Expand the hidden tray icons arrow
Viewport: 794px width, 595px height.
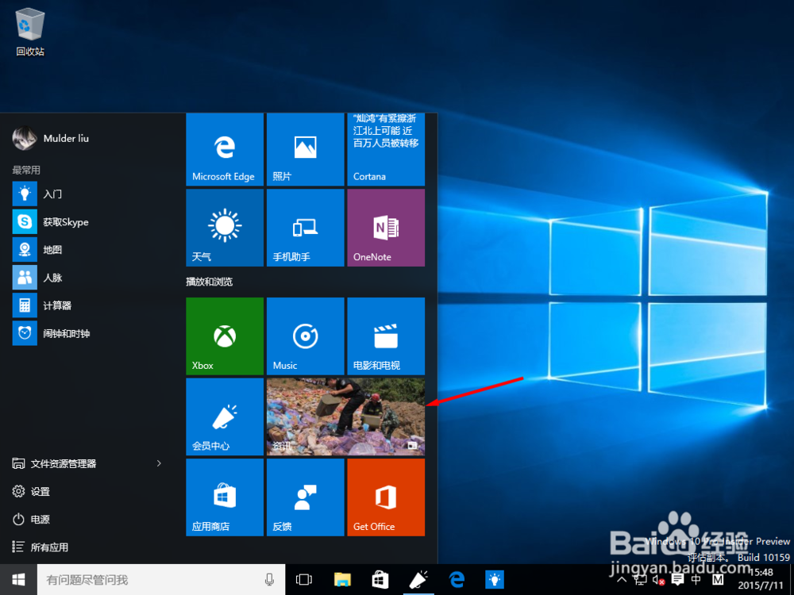[622, 580]
